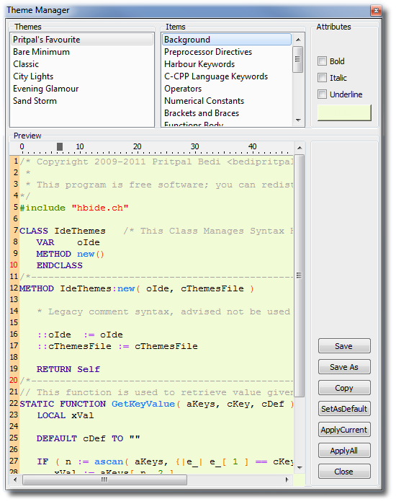Screen dimensions: 396x504
Task: Click the Items list scrollbar thumb
Action: 298,59
